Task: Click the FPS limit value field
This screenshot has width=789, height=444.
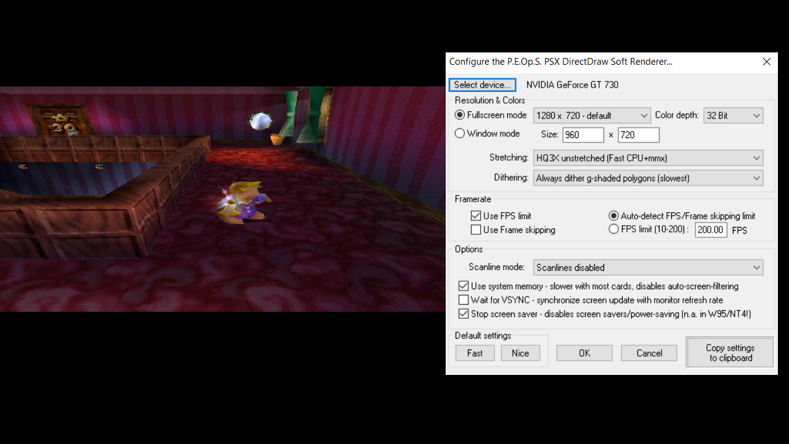Action: pos(711,230)
